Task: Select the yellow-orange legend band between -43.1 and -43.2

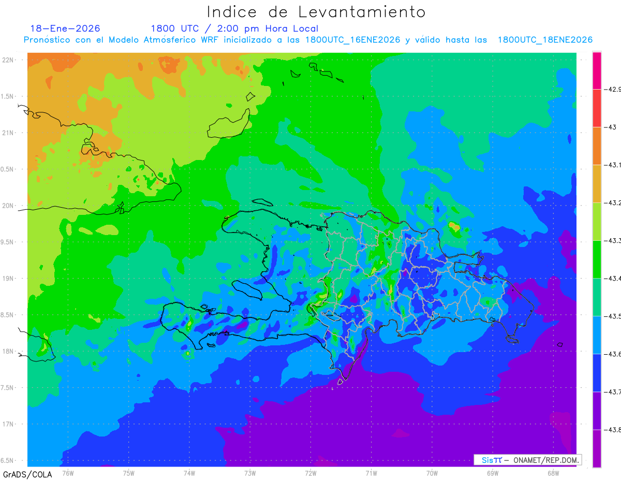Action: [x=597, y=184]
